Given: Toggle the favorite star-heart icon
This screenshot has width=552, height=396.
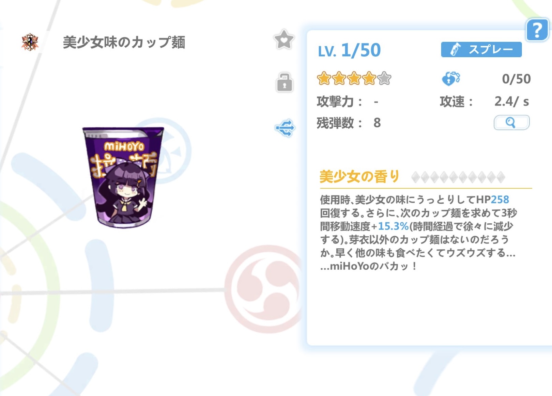Looking at the screenshot, I should coord(284,40).
